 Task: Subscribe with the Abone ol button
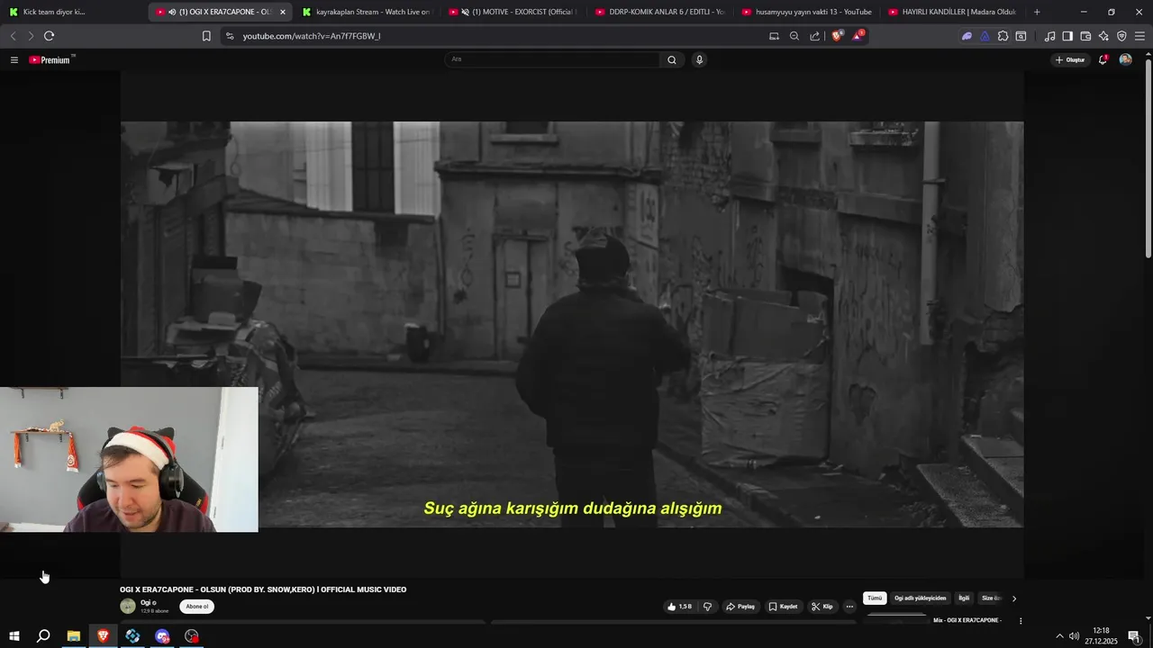(x=196, y=607)
